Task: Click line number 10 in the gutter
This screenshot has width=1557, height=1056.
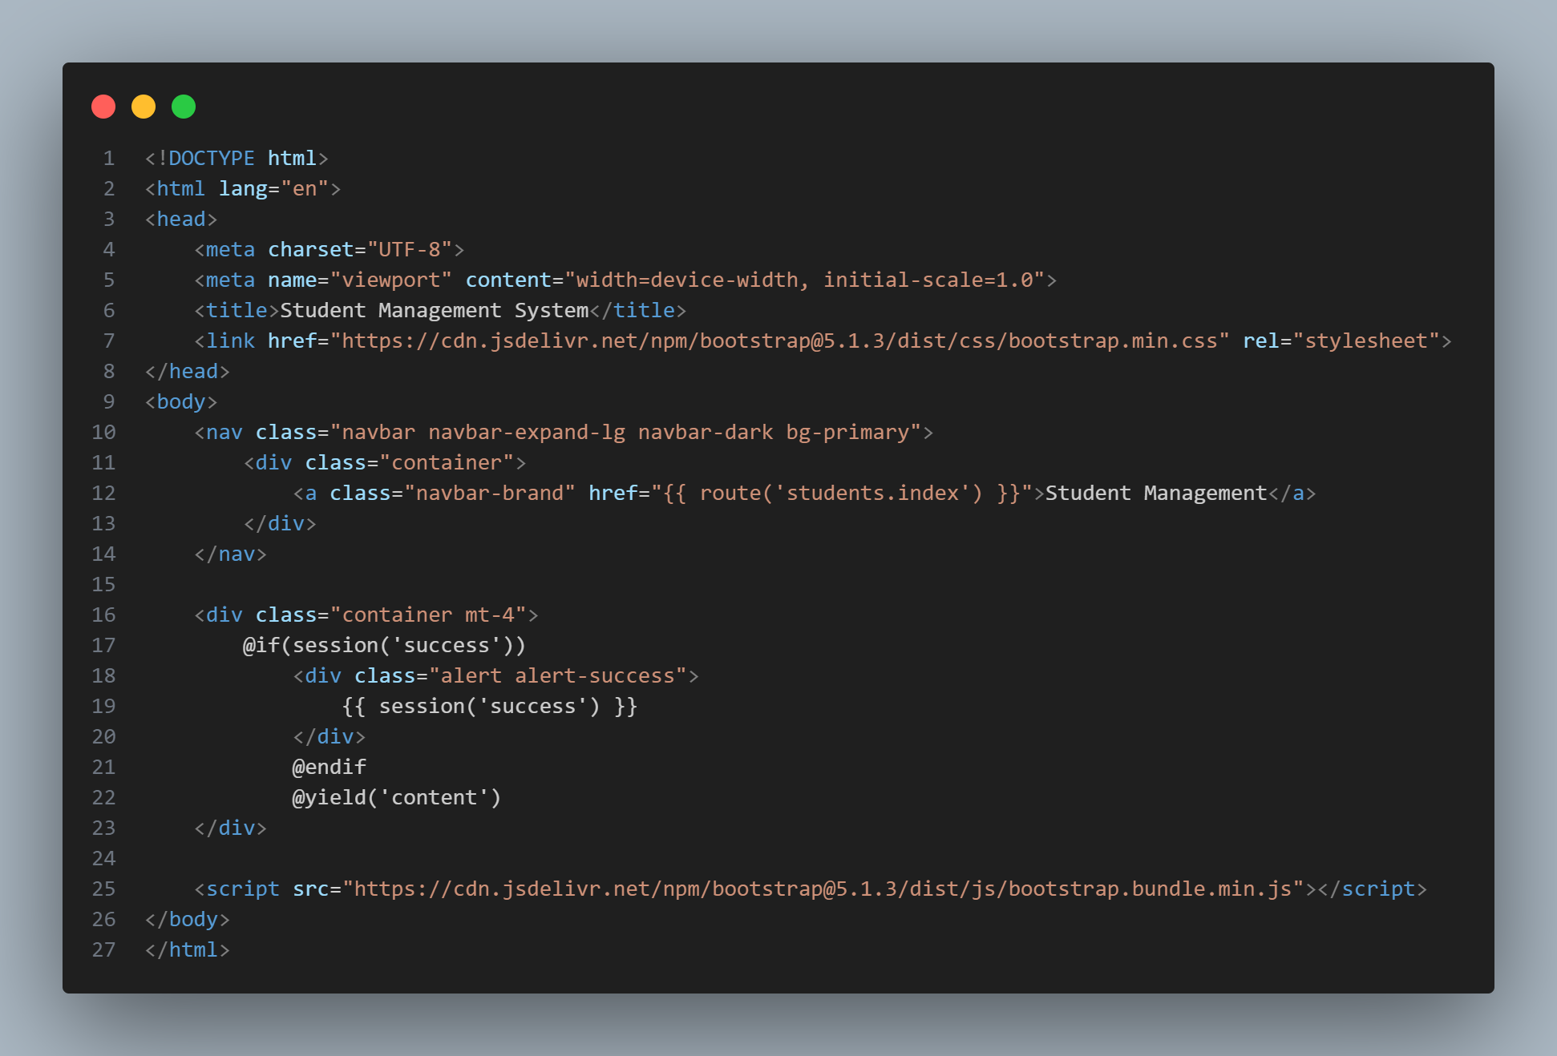Action: (103, 433)
